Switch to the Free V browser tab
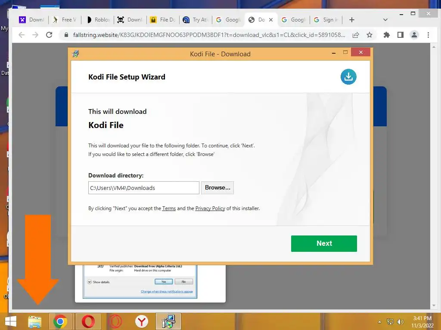This screenshot has height=330, width=441. pos(65,20)
